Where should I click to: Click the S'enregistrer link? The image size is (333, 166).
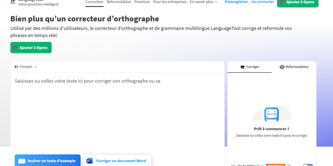(236, 2)
